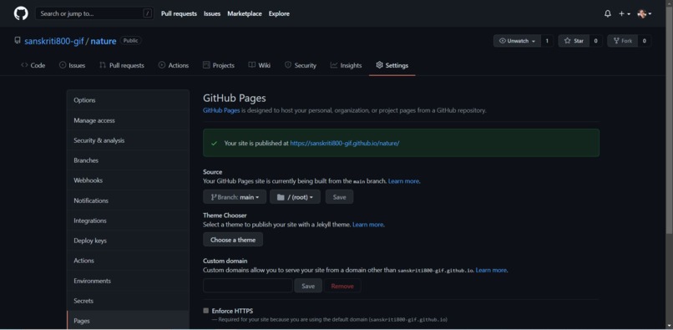Open Learn more link under Custom domain
The image size is (673, 330).
(x=491, y=271)
